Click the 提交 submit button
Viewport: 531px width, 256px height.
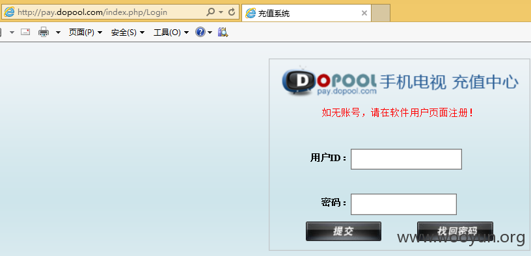[344, 231]
